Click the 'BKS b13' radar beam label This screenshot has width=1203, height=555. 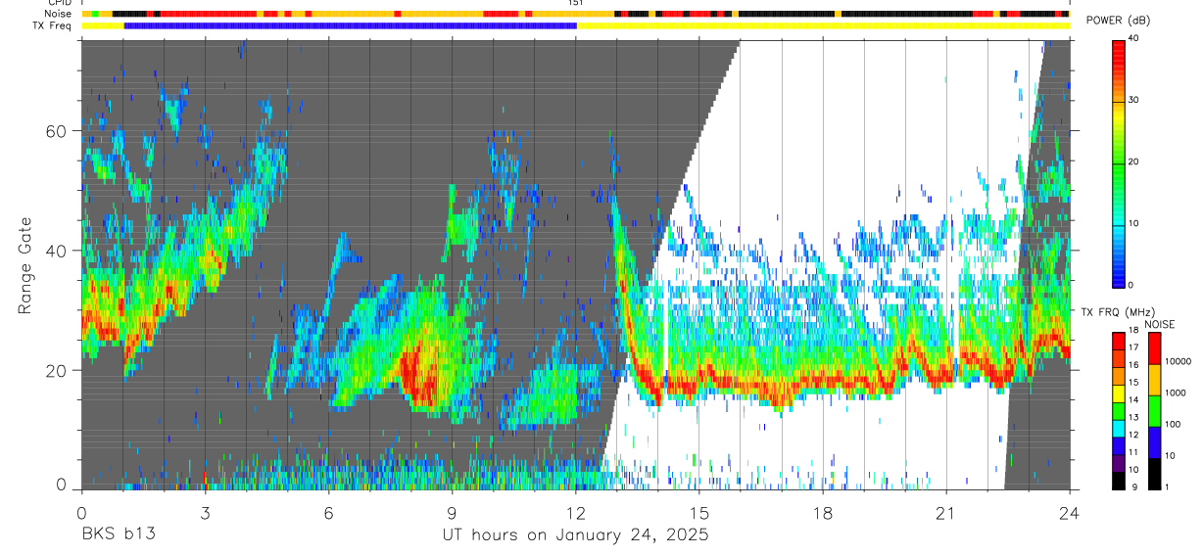point(119,535)
